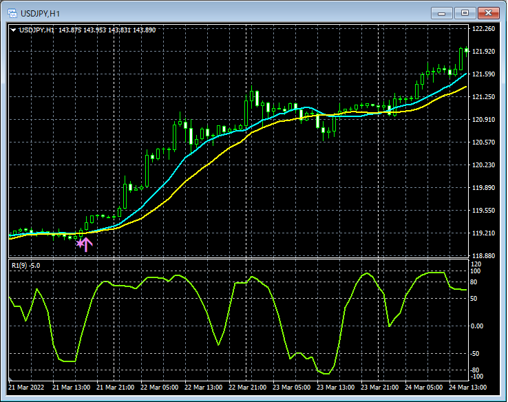Close the USDJPY,H1 chart window

pos(489,13)
